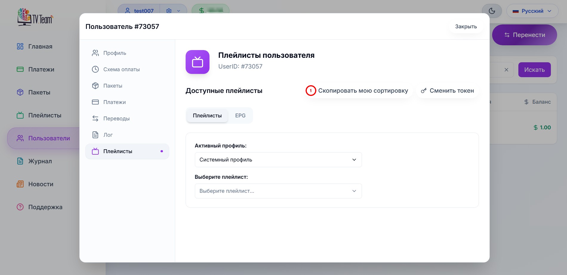Select the Новости sidebar icon
This screenshot has width=567, height=275.
[20, 184]
